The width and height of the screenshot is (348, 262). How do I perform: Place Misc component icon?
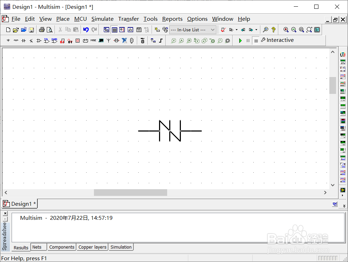[93, 40]
